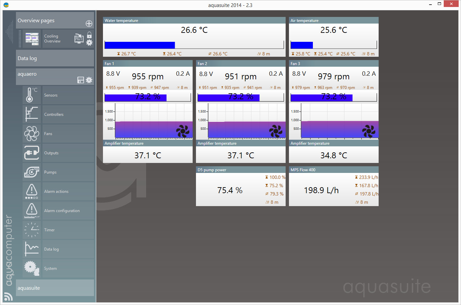Screen dimensions: 461x305
Task: Click the Air temperature progress bar
Action: [x=334, y=45]
